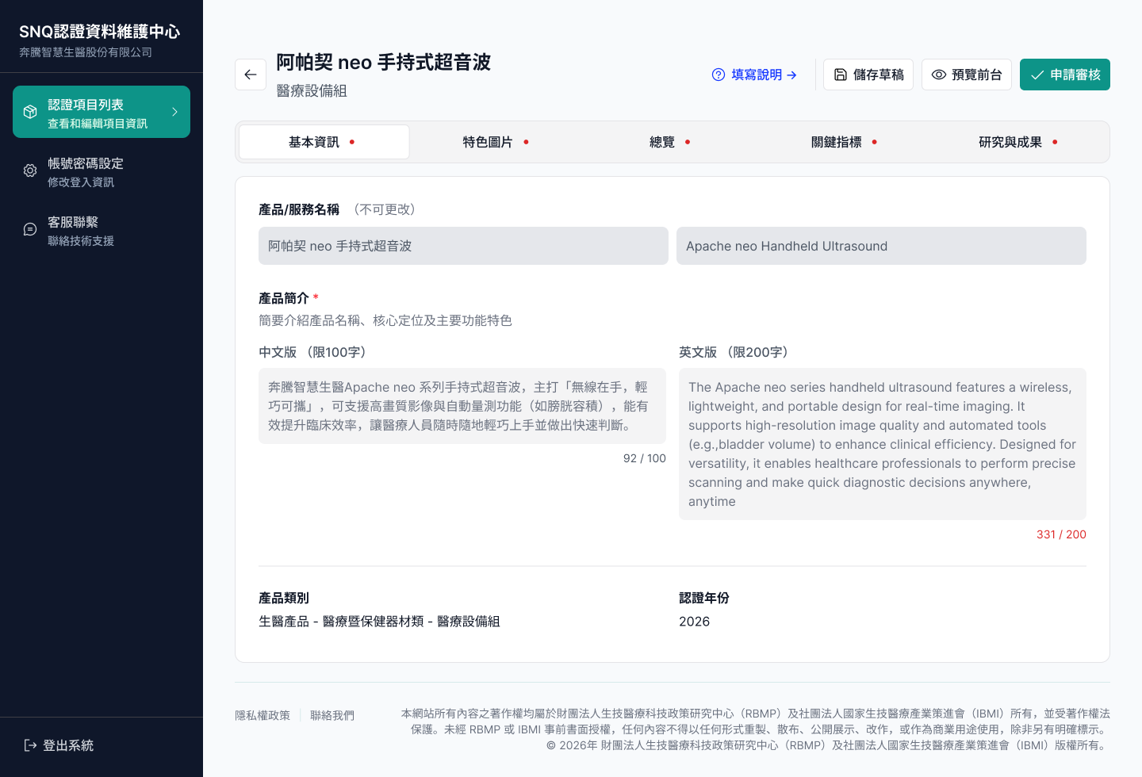Click the 儲存草稿 draft button
Screen dimensions: 1142x777
(x=868, y=74)
